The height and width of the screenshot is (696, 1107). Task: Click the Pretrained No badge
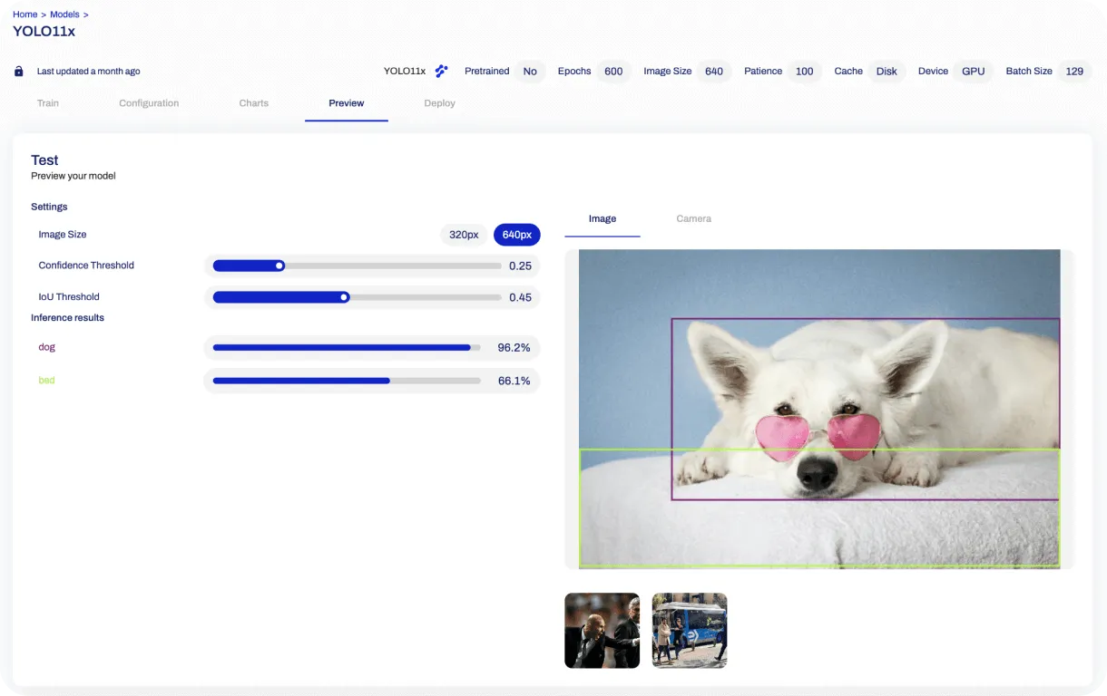pos(530,72)
